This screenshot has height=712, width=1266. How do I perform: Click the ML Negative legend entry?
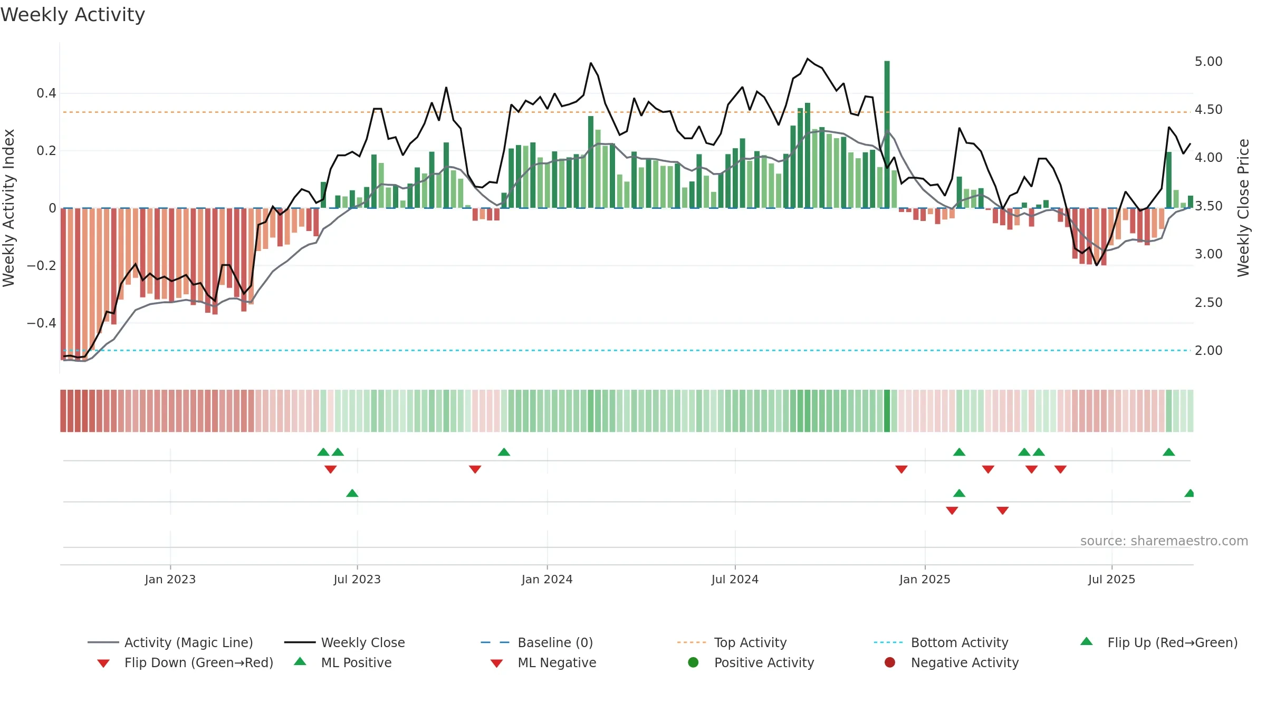(x=543, y=662)
